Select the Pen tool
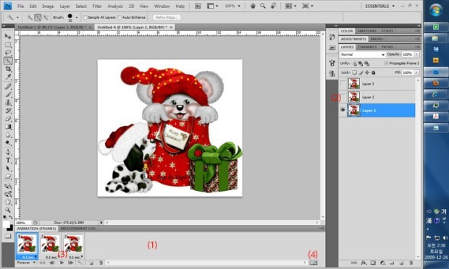The height and width of the screenshot is (269, 449). [x=8, y=152]
